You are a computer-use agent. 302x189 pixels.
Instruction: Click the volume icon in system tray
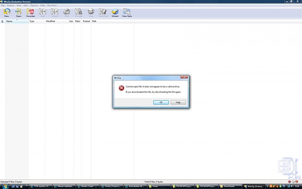(x=292, y=186)
